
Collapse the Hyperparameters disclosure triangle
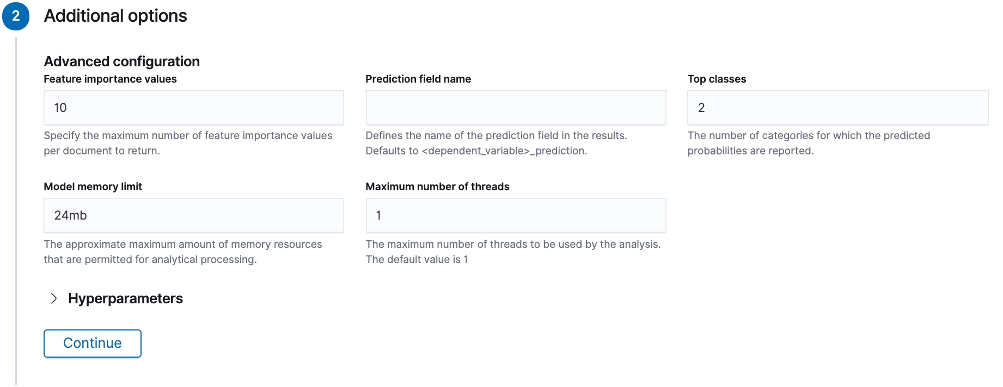pyautogui.click(x=53, y=298)
